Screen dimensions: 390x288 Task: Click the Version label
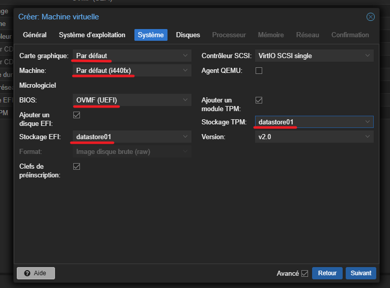[213, 137]
